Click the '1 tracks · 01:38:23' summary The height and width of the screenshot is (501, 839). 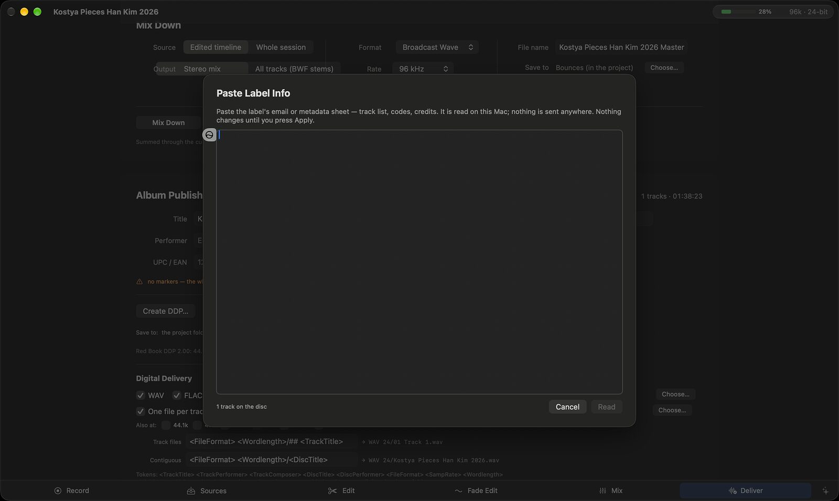click(x=672, y=196)
